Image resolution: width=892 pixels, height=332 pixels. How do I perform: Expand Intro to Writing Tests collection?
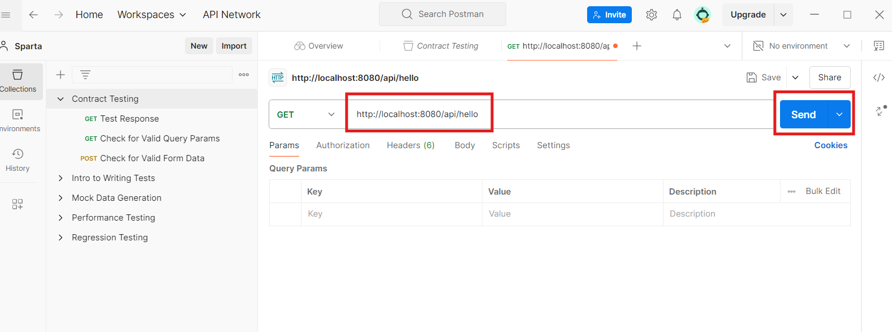[x=61, y=178]
